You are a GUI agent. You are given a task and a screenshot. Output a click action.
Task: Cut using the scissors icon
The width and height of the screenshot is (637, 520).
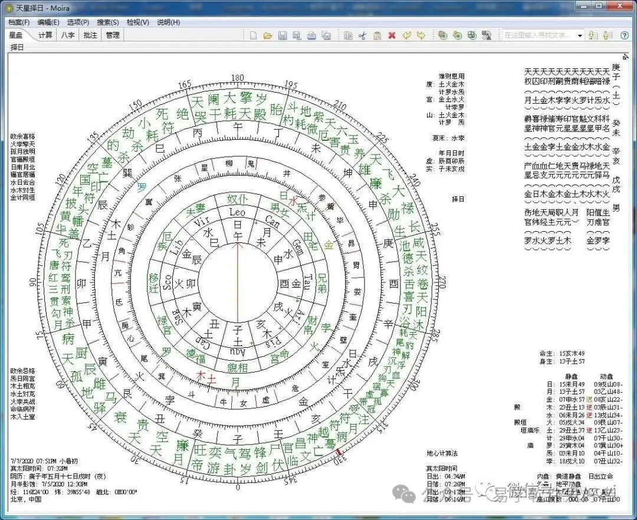click(x=362, y=36)
